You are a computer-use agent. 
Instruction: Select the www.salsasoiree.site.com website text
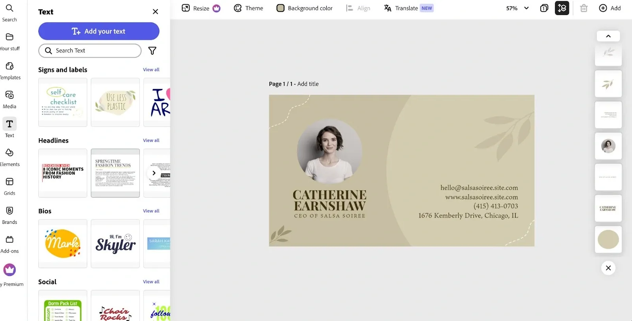coord(482,197)
